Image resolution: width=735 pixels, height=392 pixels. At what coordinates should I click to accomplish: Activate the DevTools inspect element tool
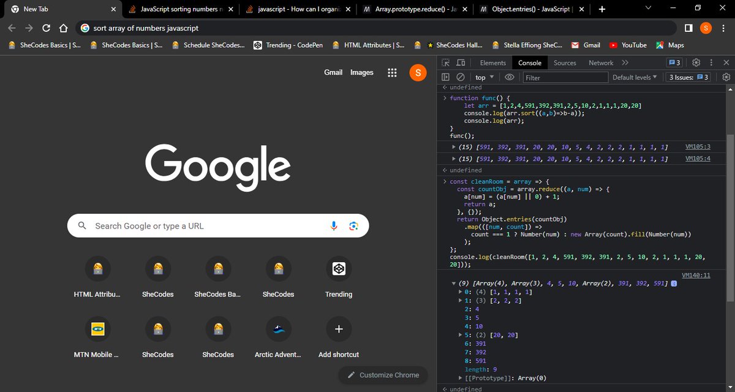[446, 62]
